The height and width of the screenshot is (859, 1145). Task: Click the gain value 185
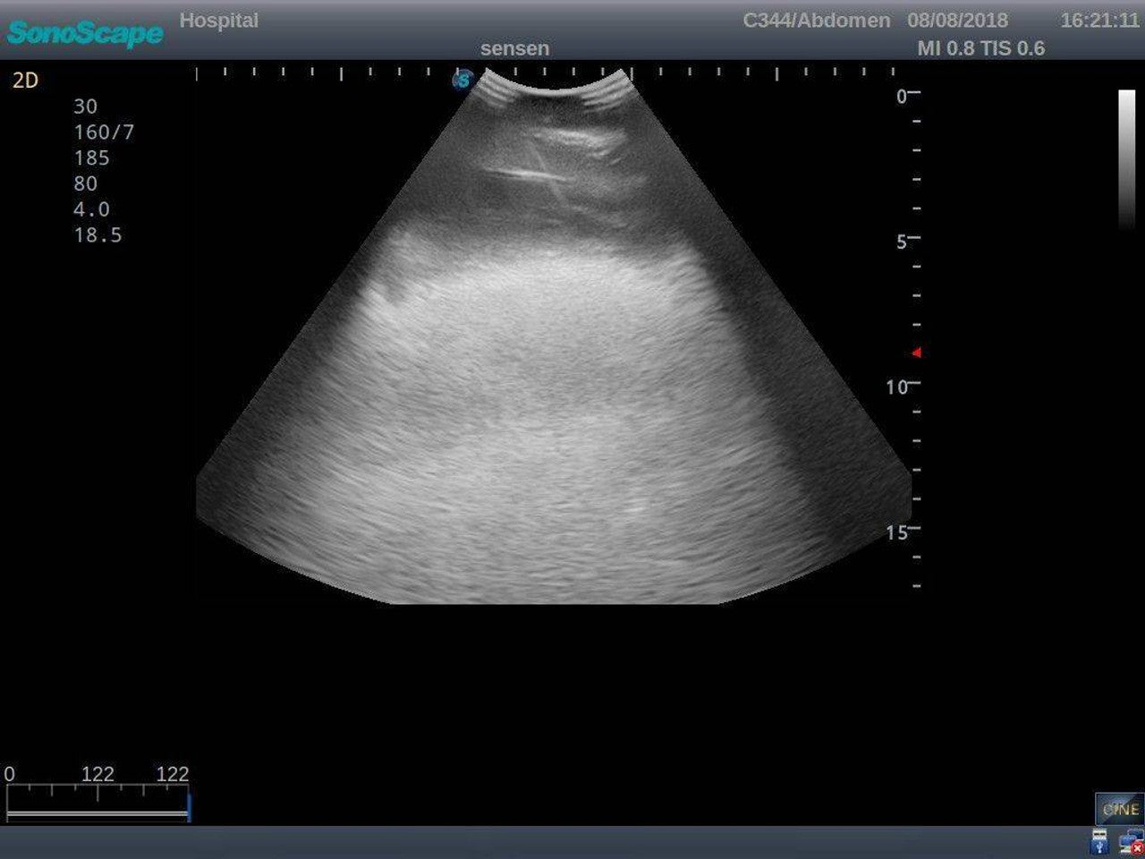coord(91,157)
